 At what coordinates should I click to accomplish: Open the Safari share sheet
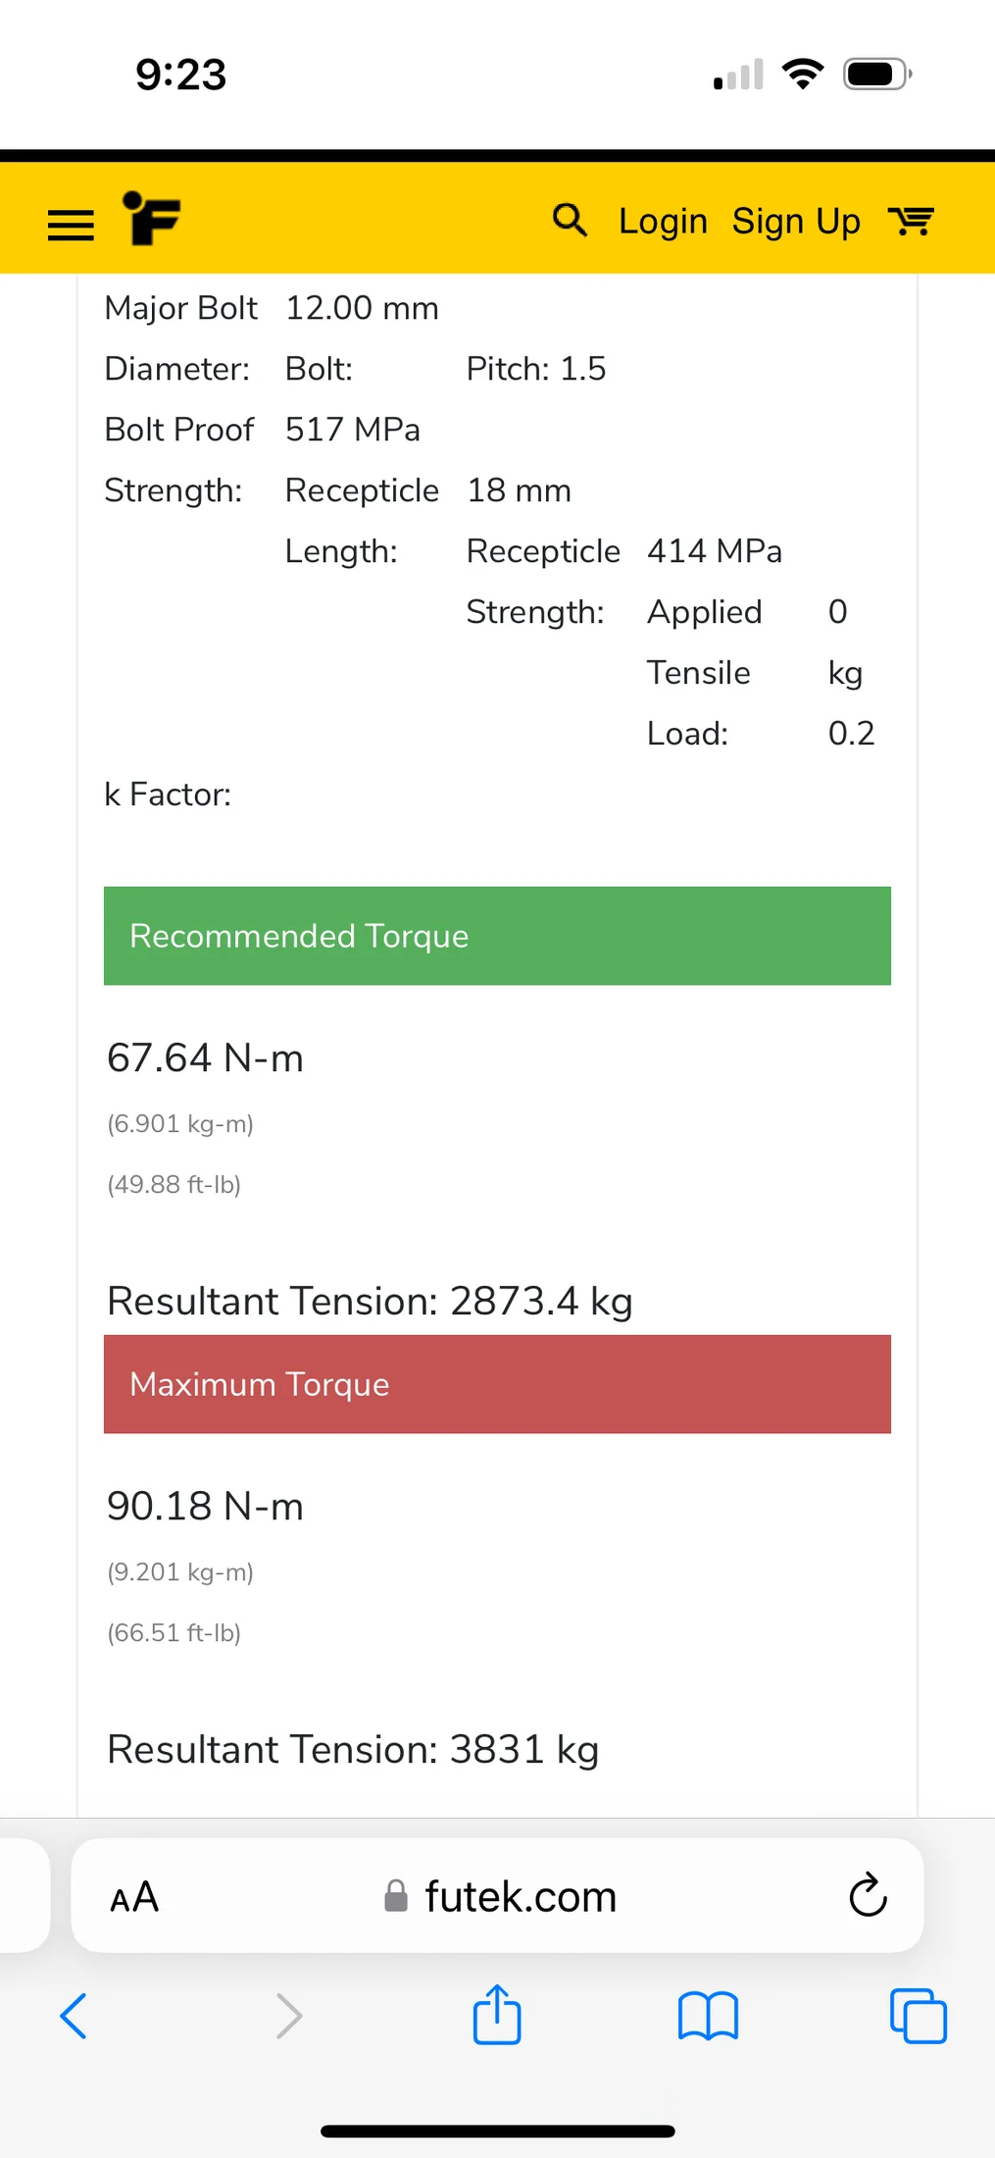[497, 2014]
